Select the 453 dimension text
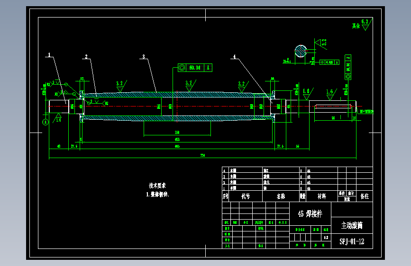Image resolution: width=411 pixels, height=266 pixels. click(x=177, y=140)
